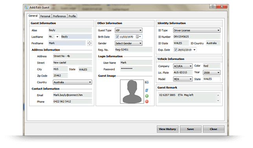Click the vehicle Color field Red
This screenshot has width=253, height=148.
211,66
